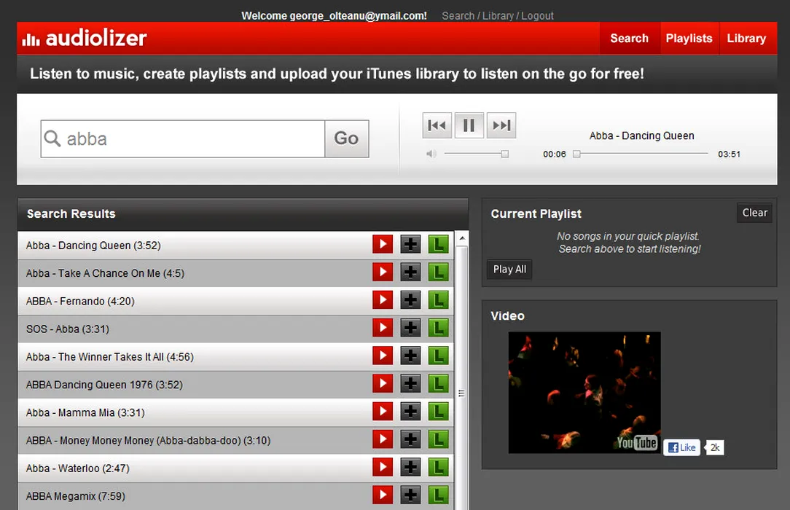Log out via the Logout link
Viewport: 790px width, 510px height.
click(x=537, y=15)
